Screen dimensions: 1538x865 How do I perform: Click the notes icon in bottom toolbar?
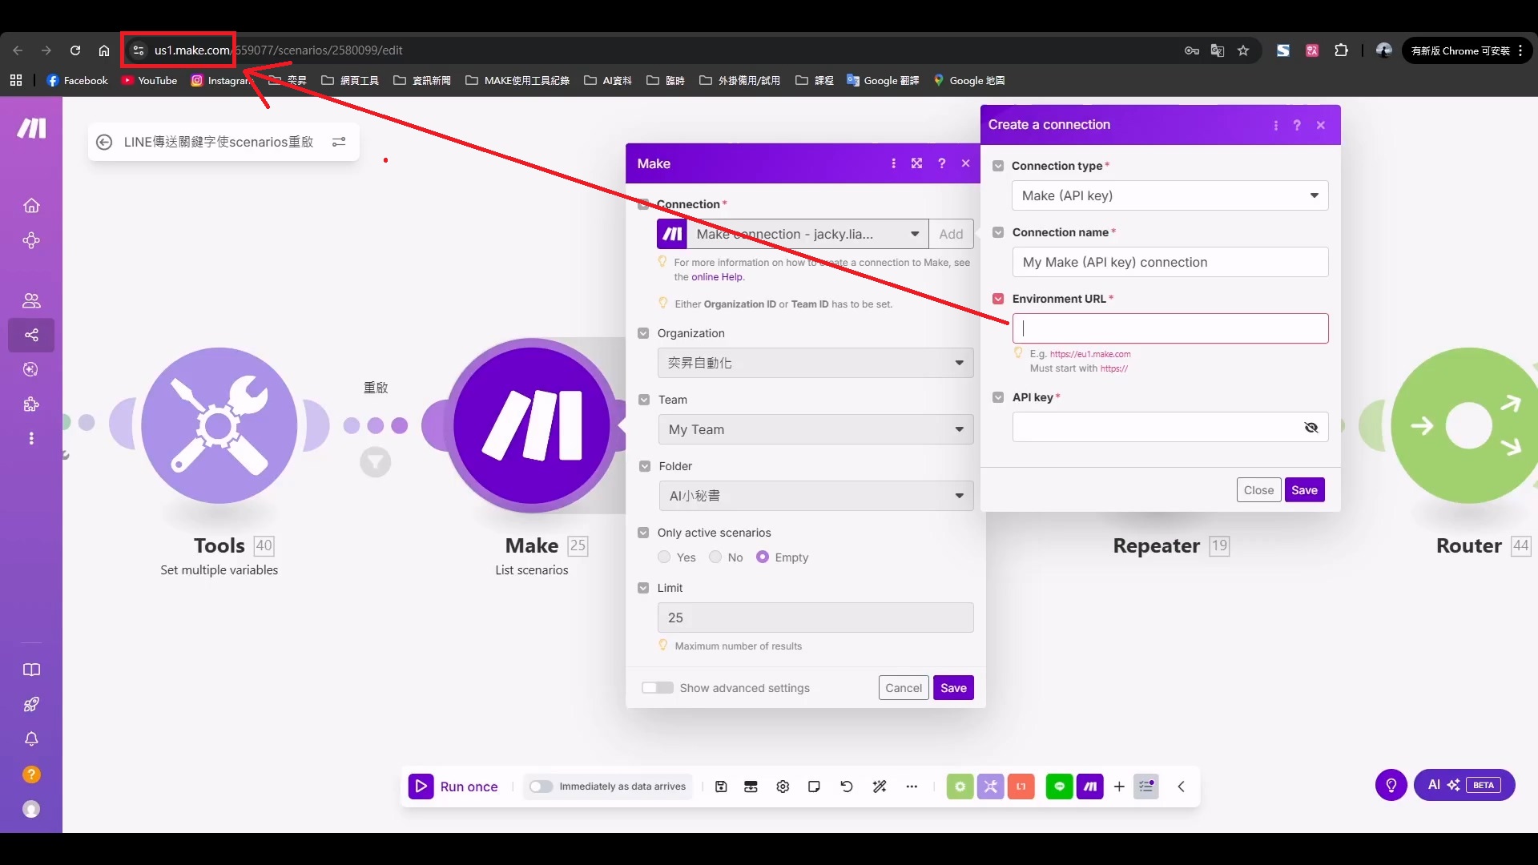point(814,787)
